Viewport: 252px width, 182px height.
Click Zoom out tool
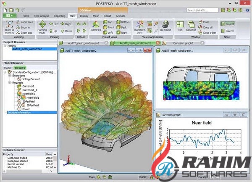24,32
